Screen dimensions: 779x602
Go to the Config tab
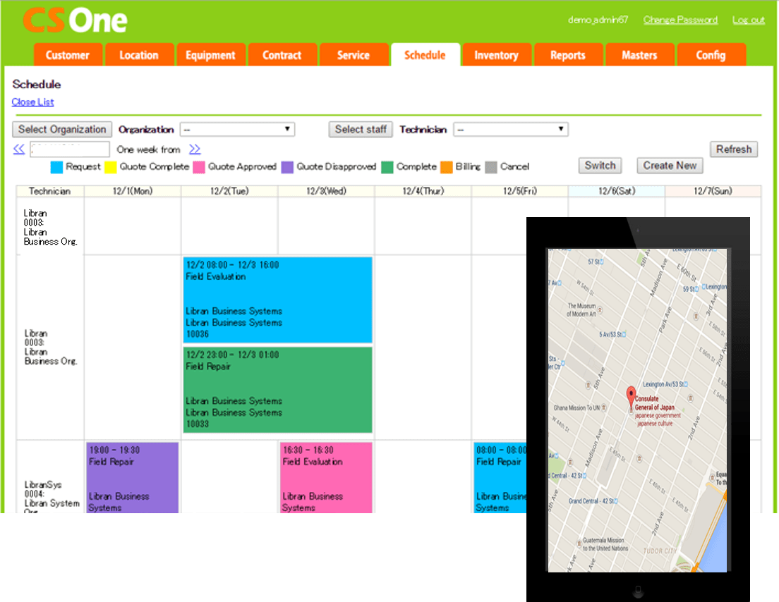[x=711, y=54]
